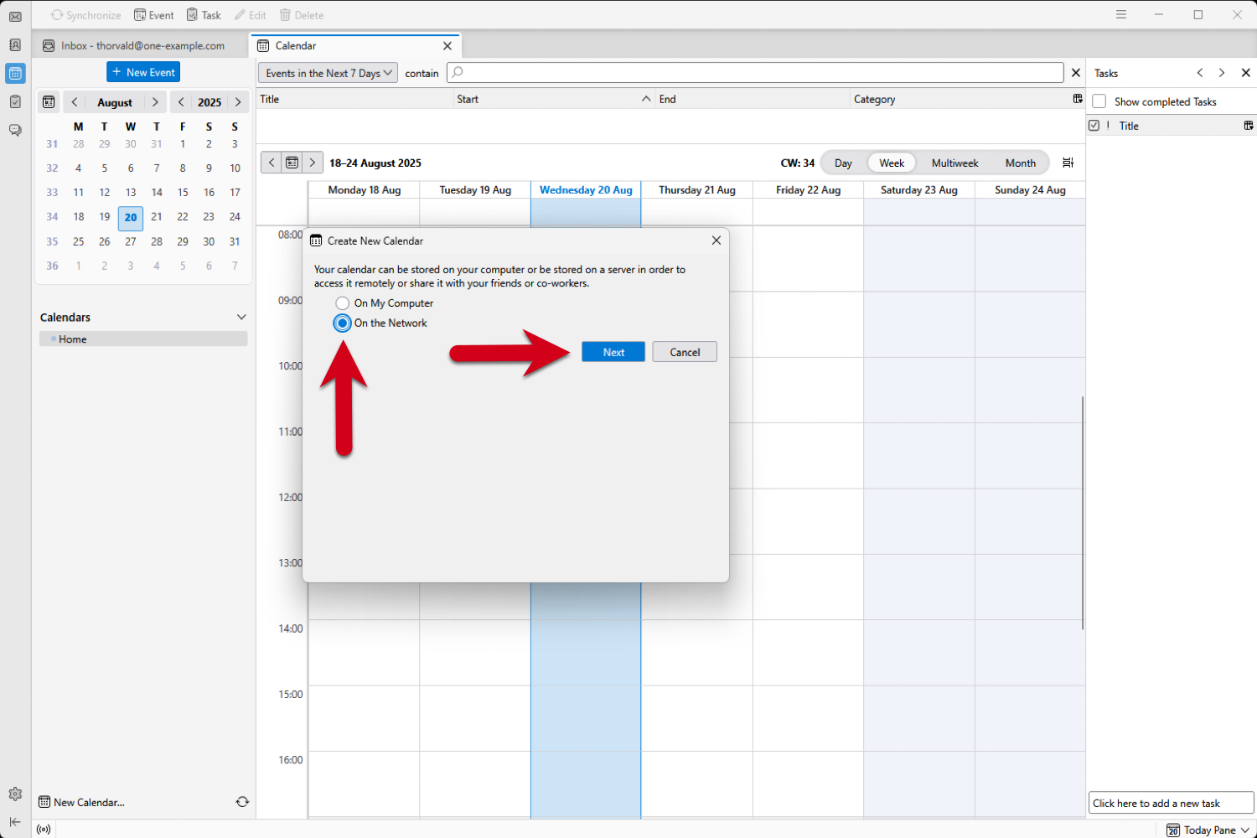Enable Show completed Tasks
The height and width of the screenshot is (838, 1257).
1099,101
